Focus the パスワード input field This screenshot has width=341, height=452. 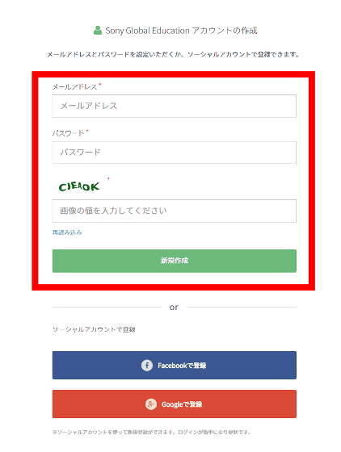175,153
